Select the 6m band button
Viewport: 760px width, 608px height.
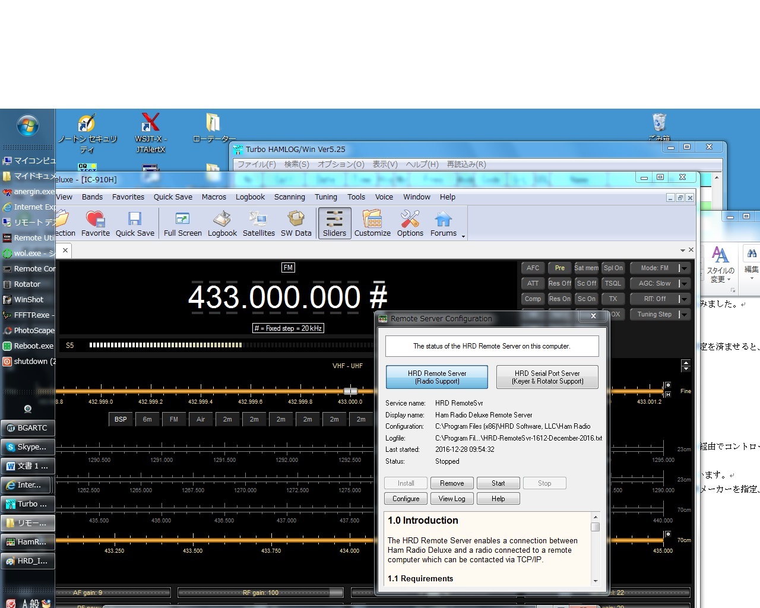coord(147,420)
